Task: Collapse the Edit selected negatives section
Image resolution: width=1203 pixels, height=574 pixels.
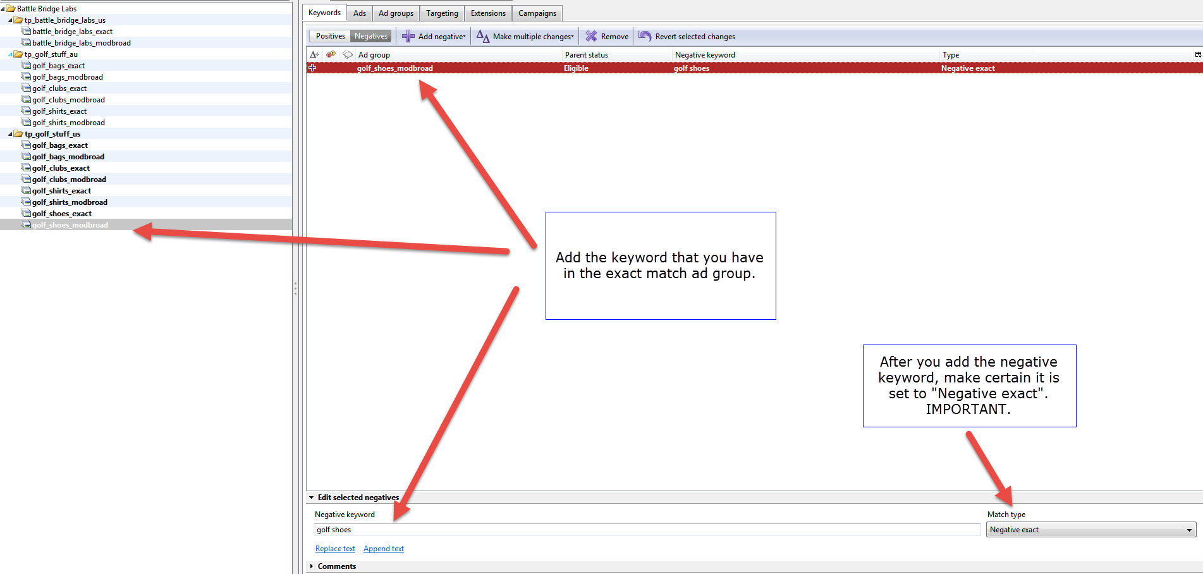Action: (312, 498)
